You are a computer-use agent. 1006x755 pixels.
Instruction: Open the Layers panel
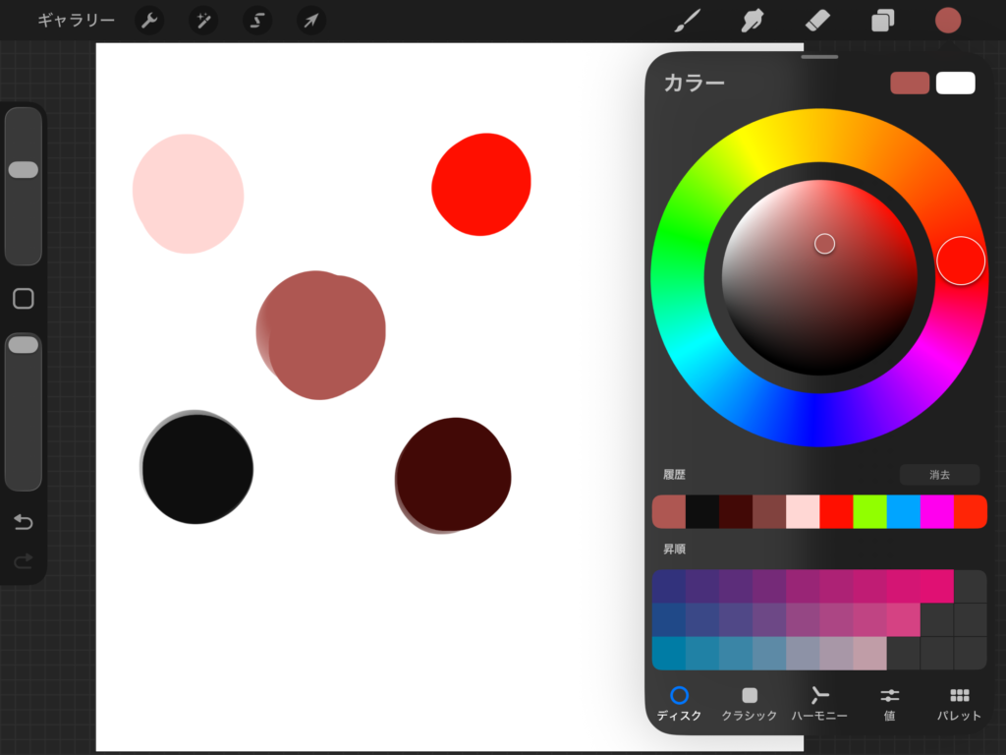882,21
